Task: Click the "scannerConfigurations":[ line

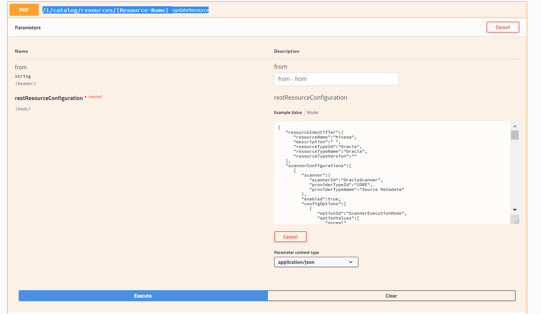Action: pyautogui.click(x=318, y=166)
